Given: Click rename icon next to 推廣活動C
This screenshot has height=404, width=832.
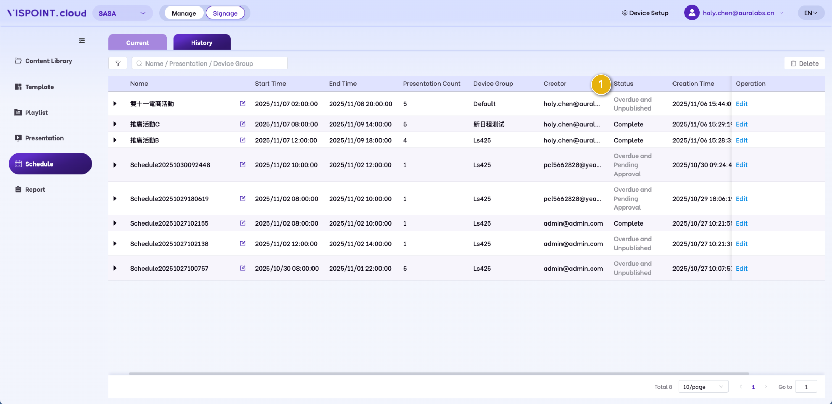Looking at the screenshot, I should point(242,124).
